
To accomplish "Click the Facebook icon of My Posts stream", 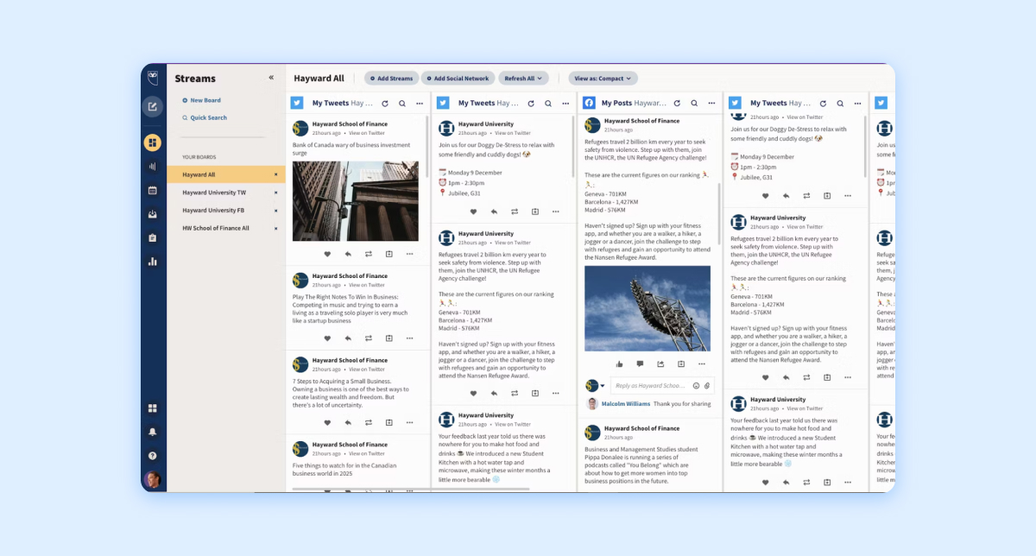I will point(589,103).
